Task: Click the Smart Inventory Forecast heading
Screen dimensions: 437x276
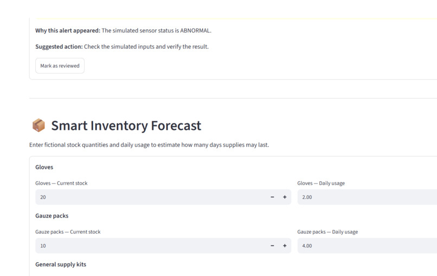Action: tap(126, 126)
